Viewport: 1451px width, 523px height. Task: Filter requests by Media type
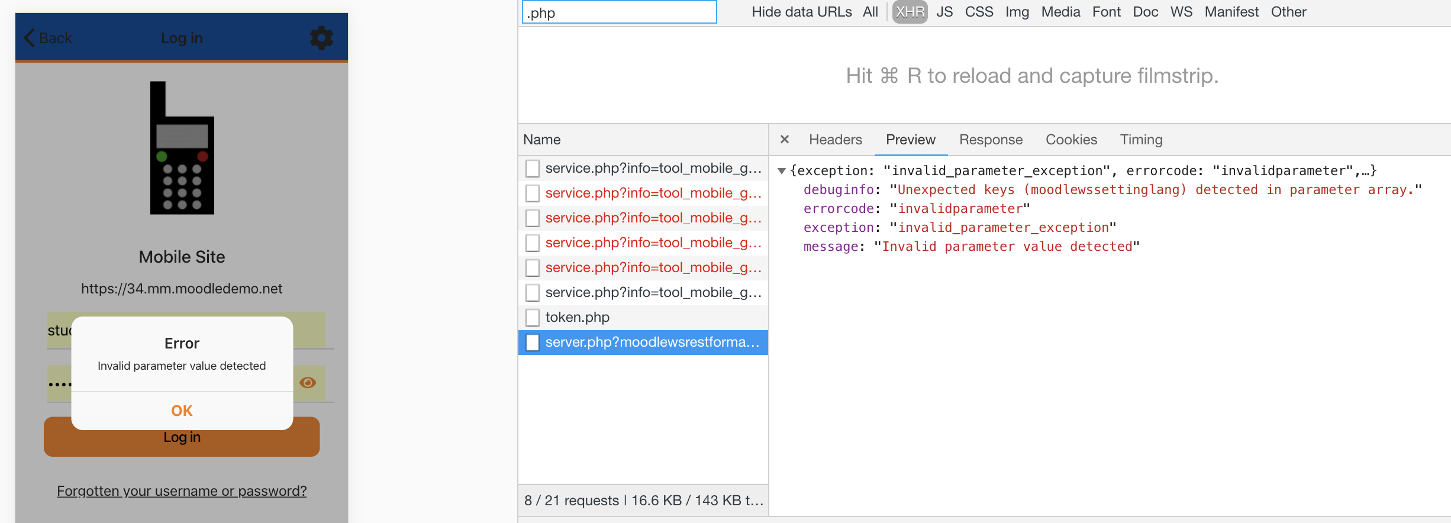[x=1060, y=12]
